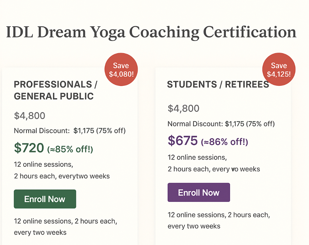Select the Students / Retirees card title
309x245 pixels.
point(218,84)
